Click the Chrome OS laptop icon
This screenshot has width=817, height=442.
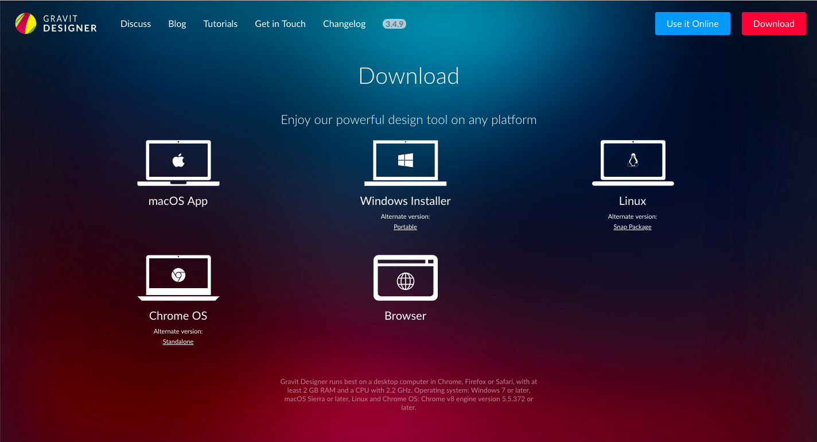(178, 278)
